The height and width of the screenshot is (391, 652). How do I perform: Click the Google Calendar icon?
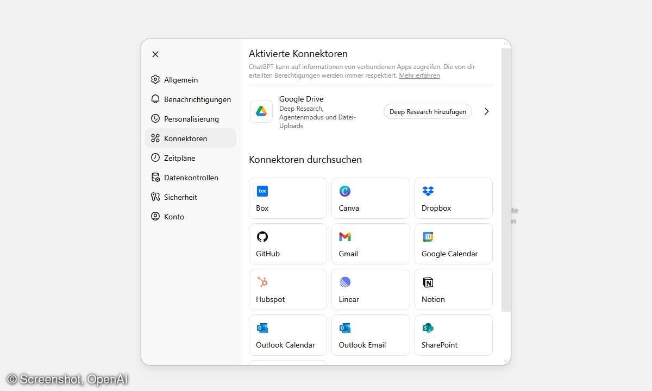coord(428,237)
